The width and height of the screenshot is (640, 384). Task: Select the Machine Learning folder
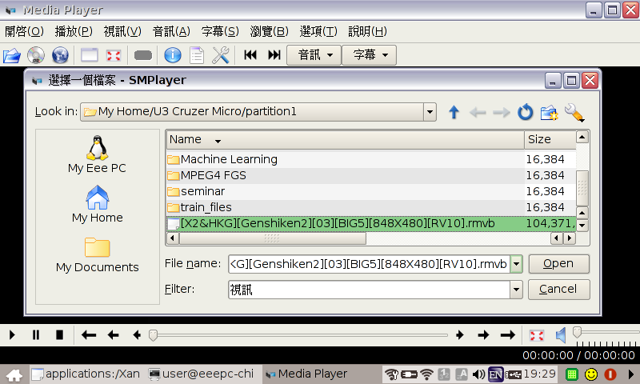click(x=228, y=159)
